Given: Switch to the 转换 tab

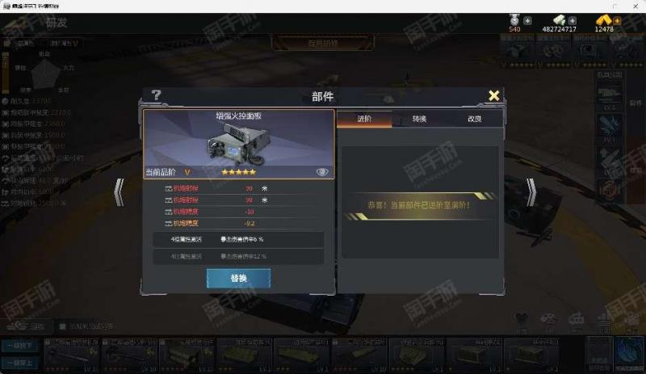Looking at the screenshot, I should click(x=419, y=119).
